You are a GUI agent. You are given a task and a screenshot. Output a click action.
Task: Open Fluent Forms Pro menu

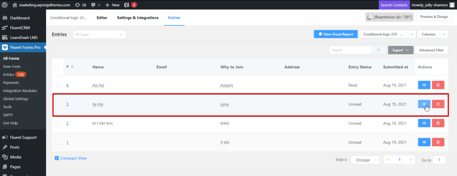click(23, 48)
